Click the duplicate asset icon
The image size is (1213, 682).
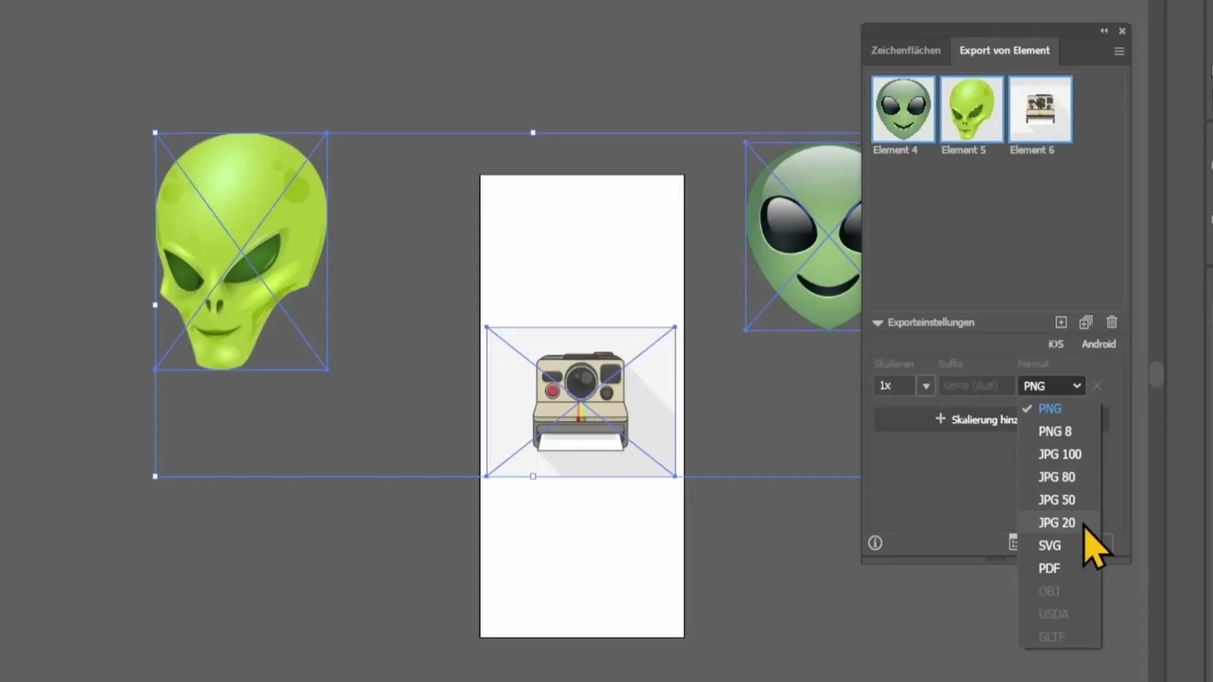coord(1085,322)
